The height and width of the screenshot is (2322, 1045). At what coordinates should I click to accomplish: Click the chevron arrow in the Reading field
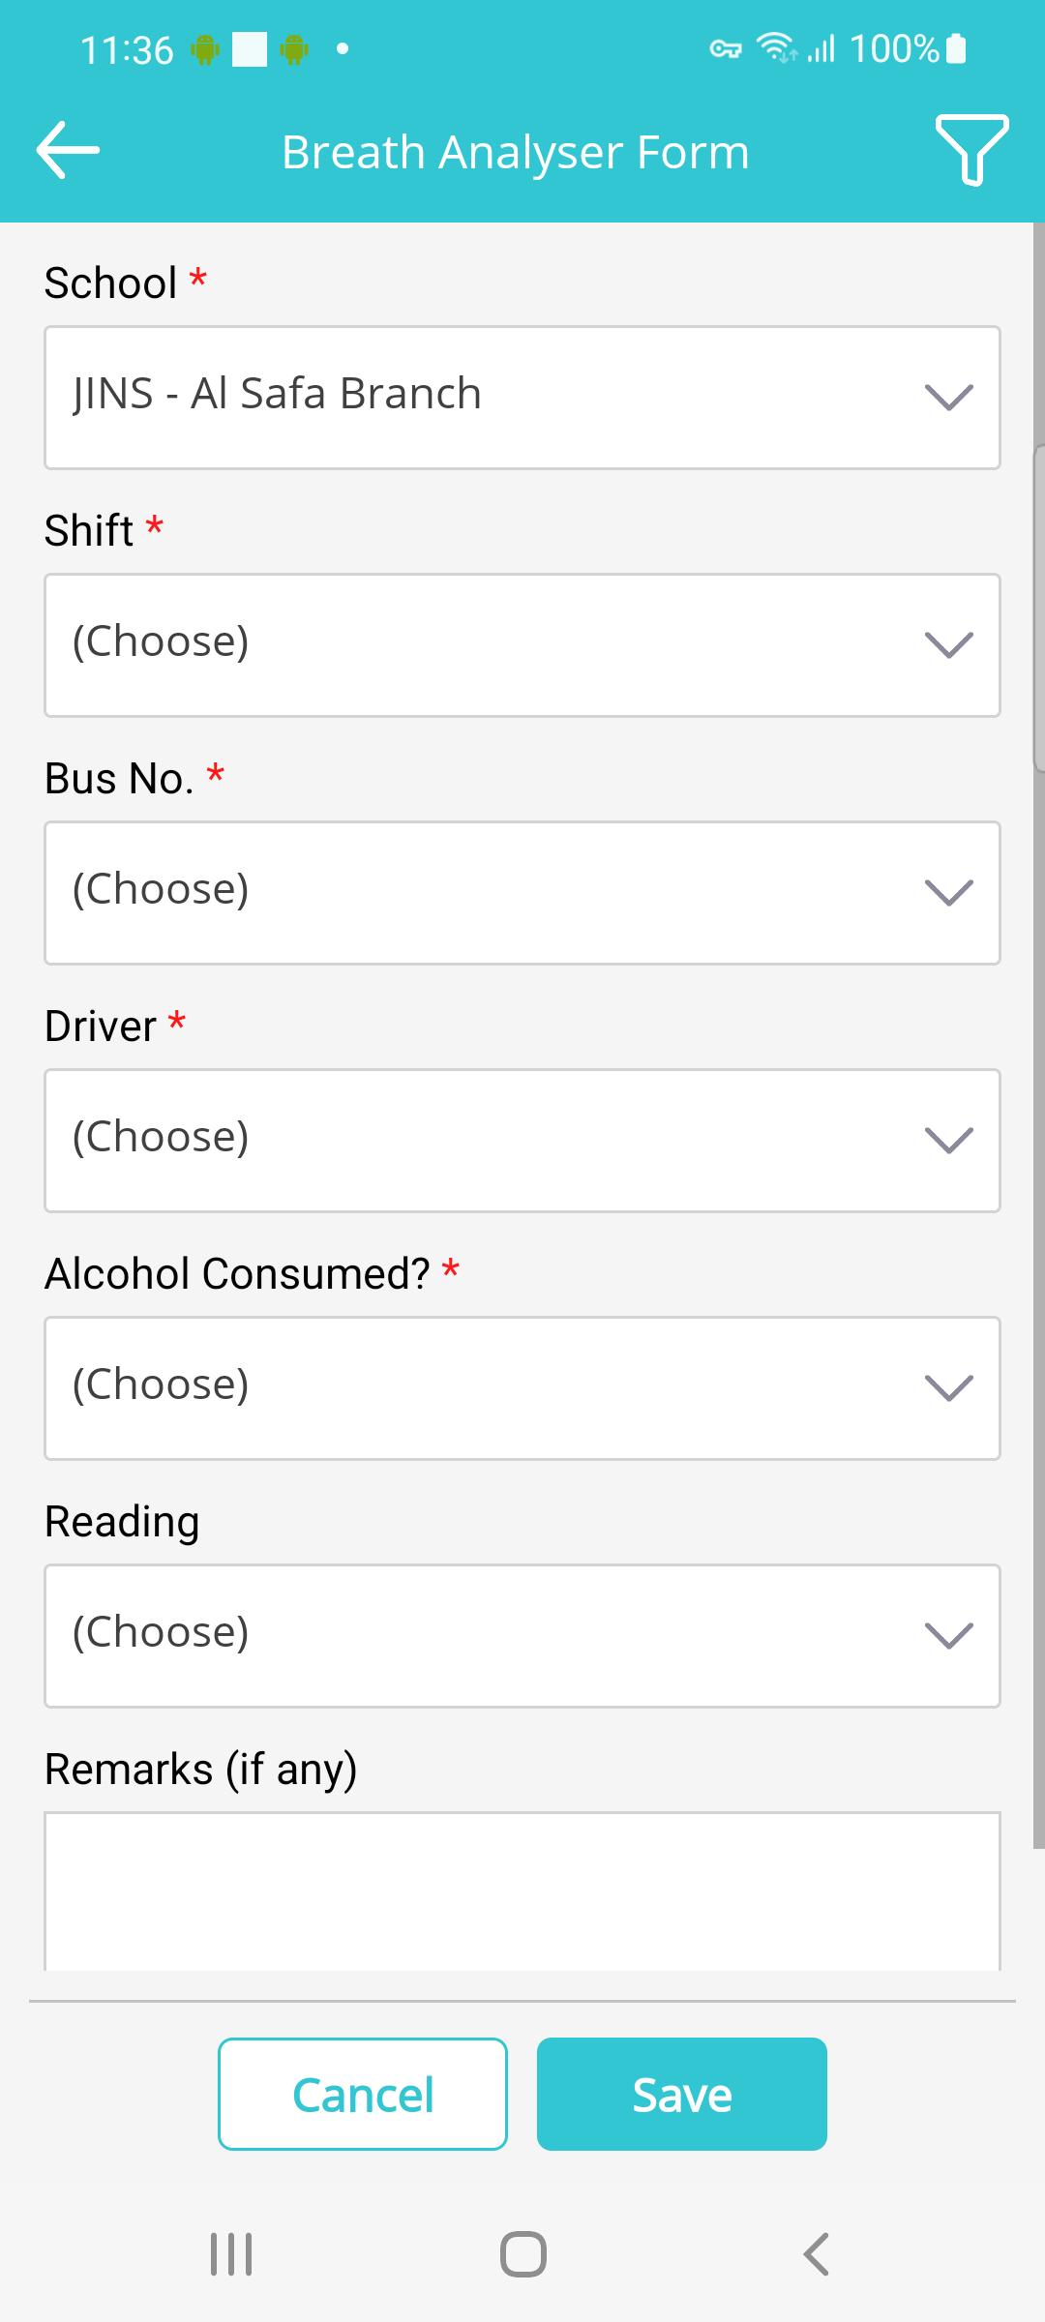coord(948,1636)
